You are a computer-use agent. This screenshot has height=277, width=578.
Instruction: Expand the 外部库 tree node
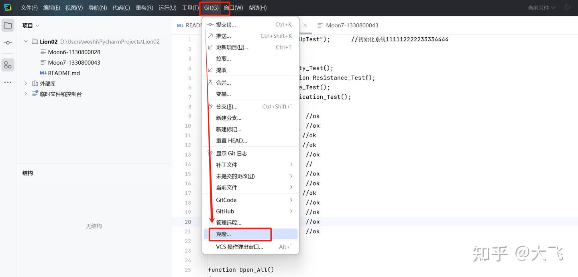click(25, 83)
